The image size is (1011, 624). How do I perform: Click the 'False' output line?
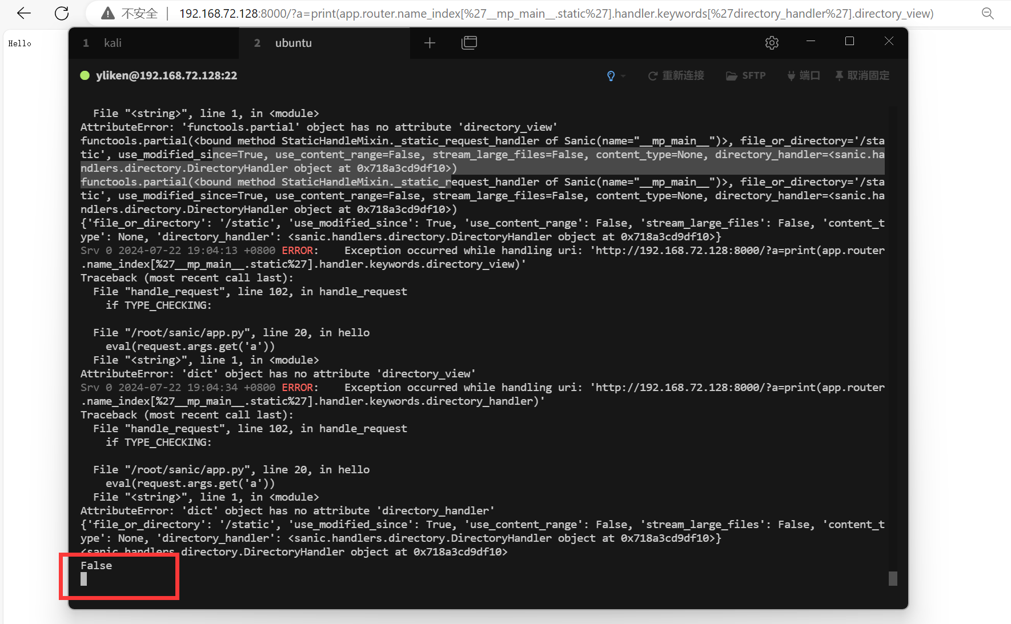point(96,565)
